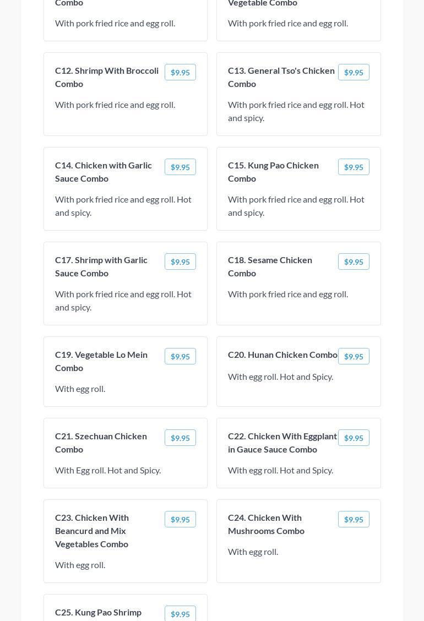Select the $9.95 price for General Tso's Chicken Combo
424x621 pixels.
coord(354,73)
